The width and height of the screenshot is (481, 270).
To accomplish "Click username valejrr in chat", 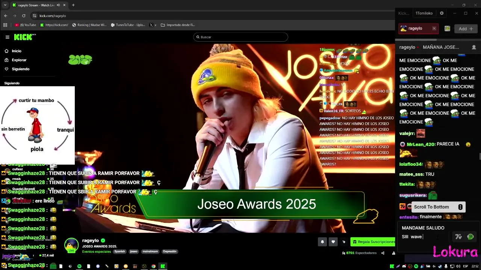I will coord(407,133).
